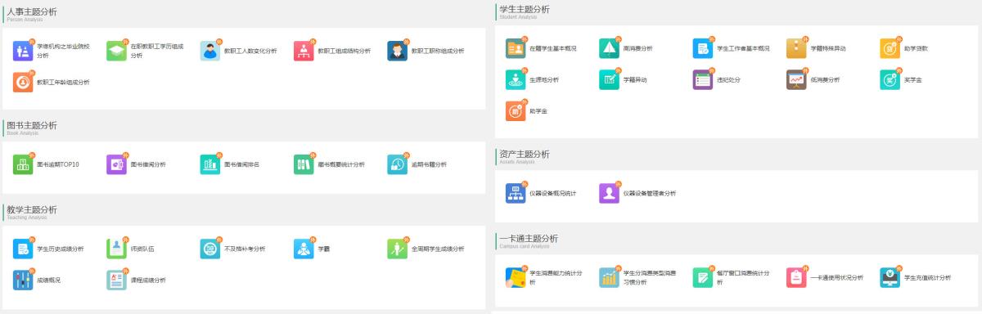
Task: Open the 学生消费能力统计分析 link
Action: click(x=556, y=277)
